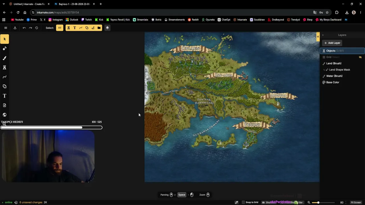Image resolution: width=365 pixels, height=205 pixels.
Task: Expand the arrow beside Layers title
Action: (x=323, y=35)
